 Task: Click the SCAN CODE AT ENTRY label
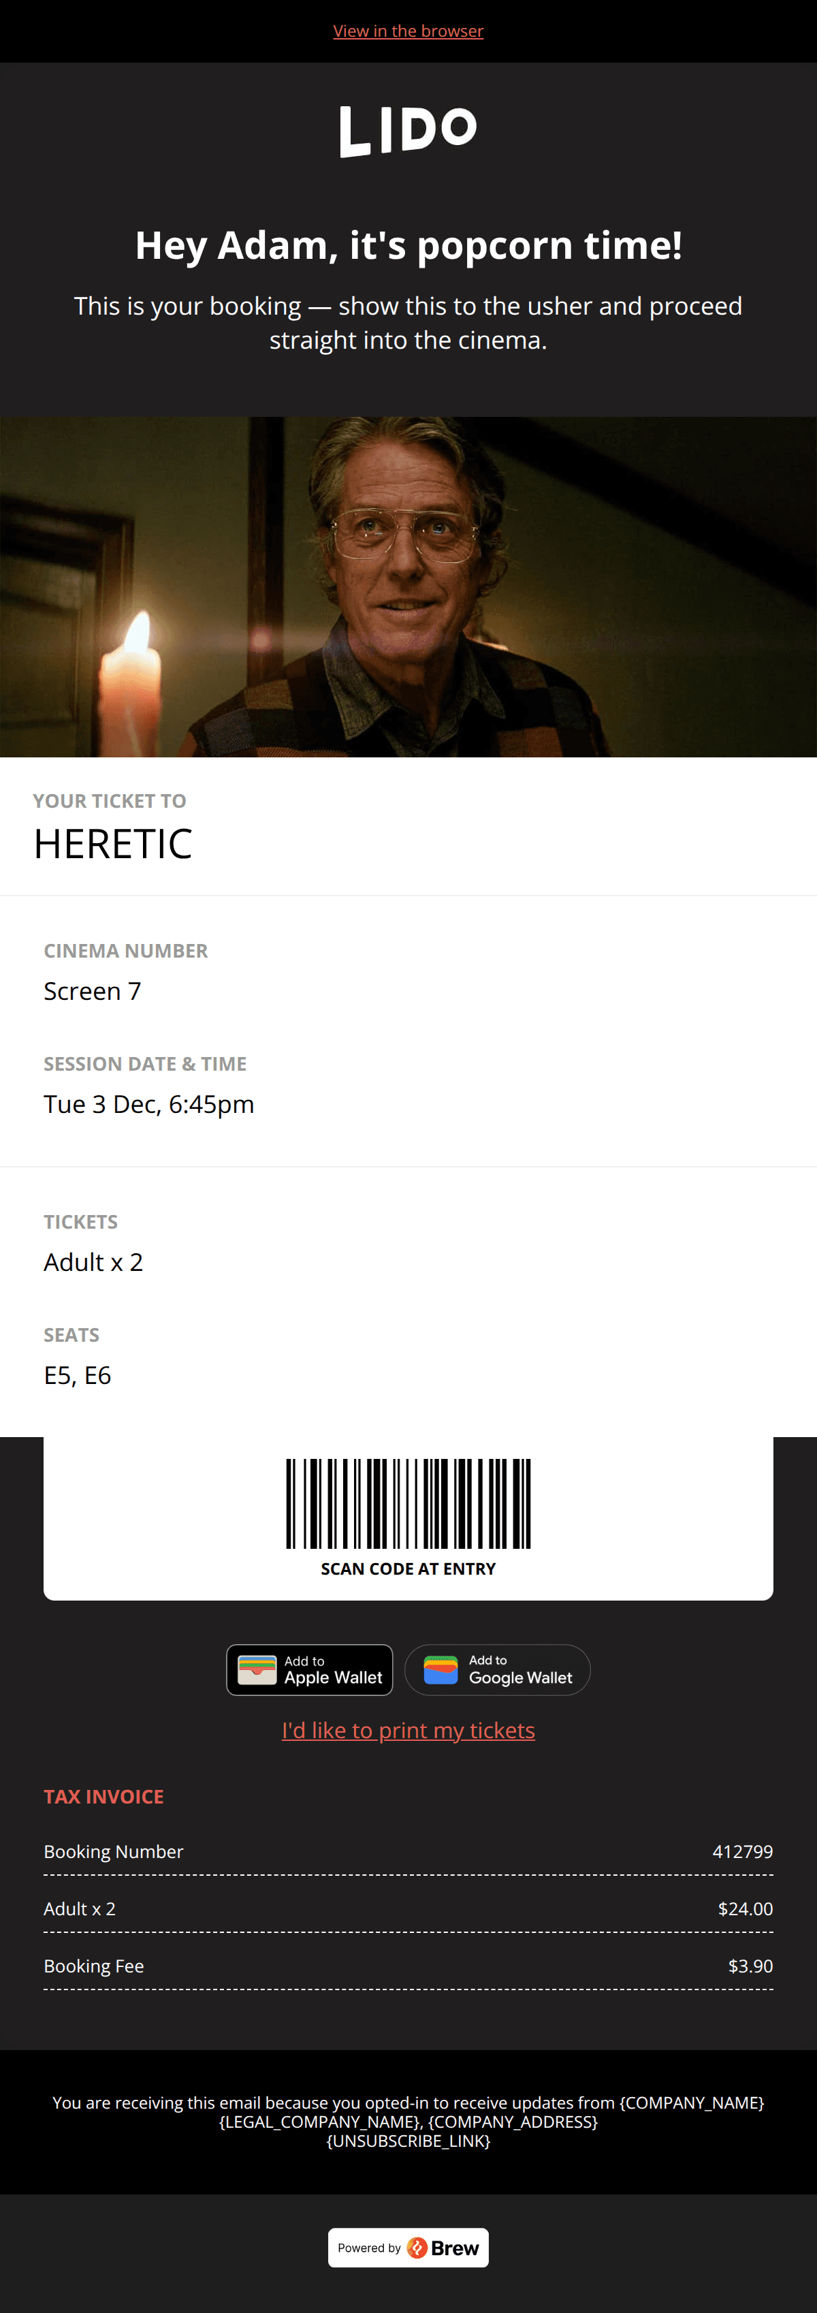coord(408,1569)
